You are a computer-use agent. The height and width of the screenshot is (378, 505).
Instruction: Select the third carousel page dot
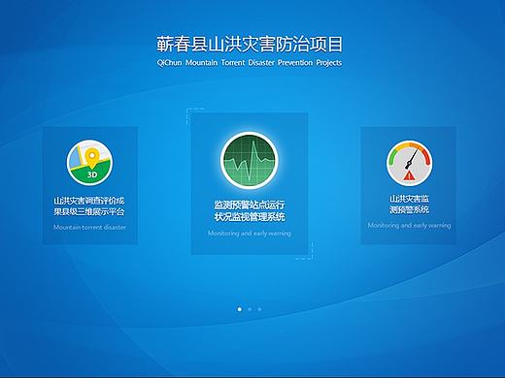click(x=259, y=309)
